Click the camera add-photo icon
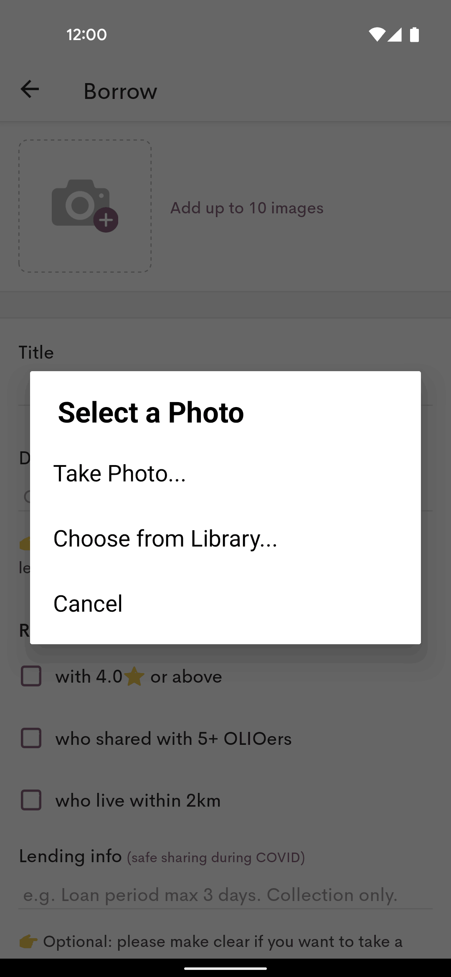 [85, 206]
